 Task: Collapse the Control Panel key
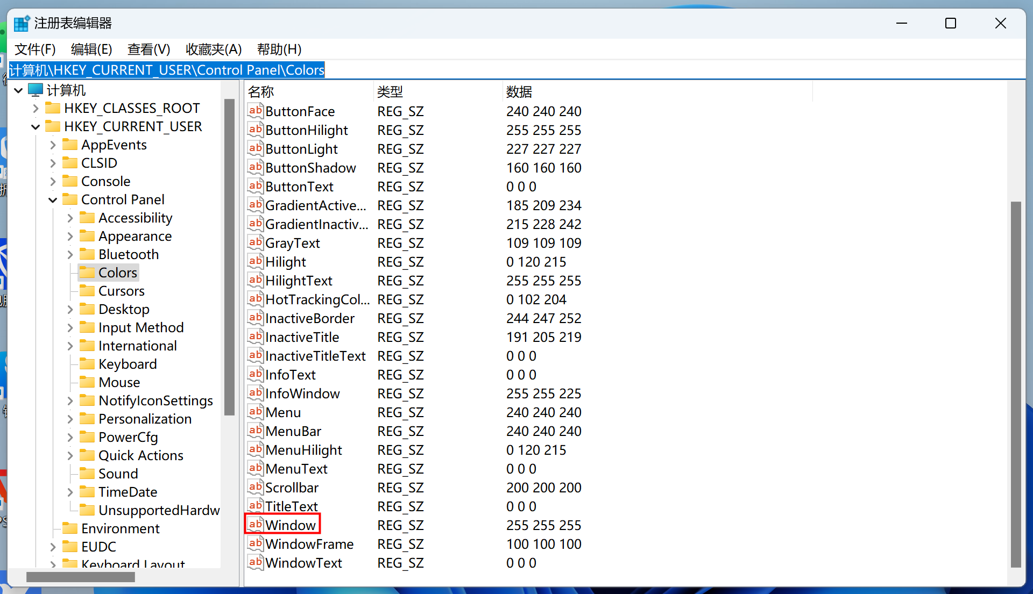coord(53,200)
